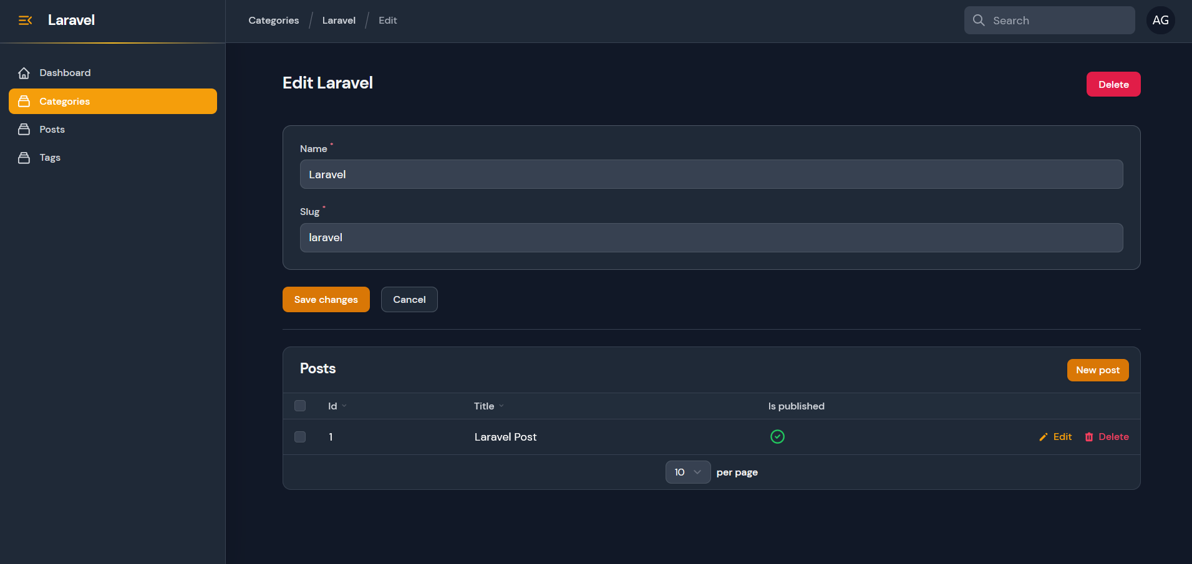Click the Cancel button
1192x564 pixels.
[409, 300]
